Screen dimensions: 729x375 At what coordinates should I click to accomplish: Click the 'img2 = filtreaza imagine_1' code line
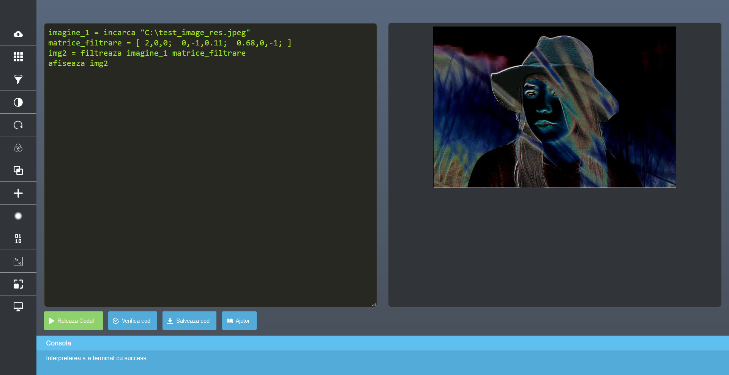click(x=147, y=53)
